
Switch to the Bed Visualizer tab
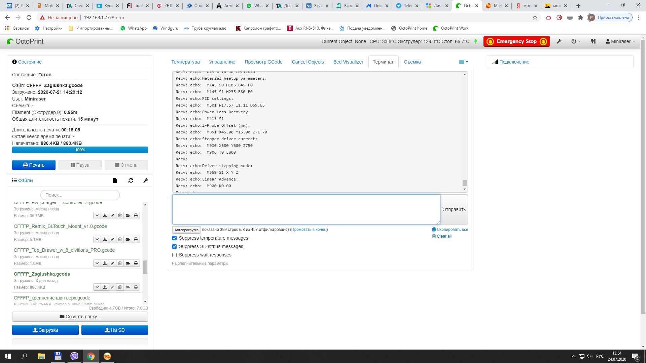click(348, 62)
